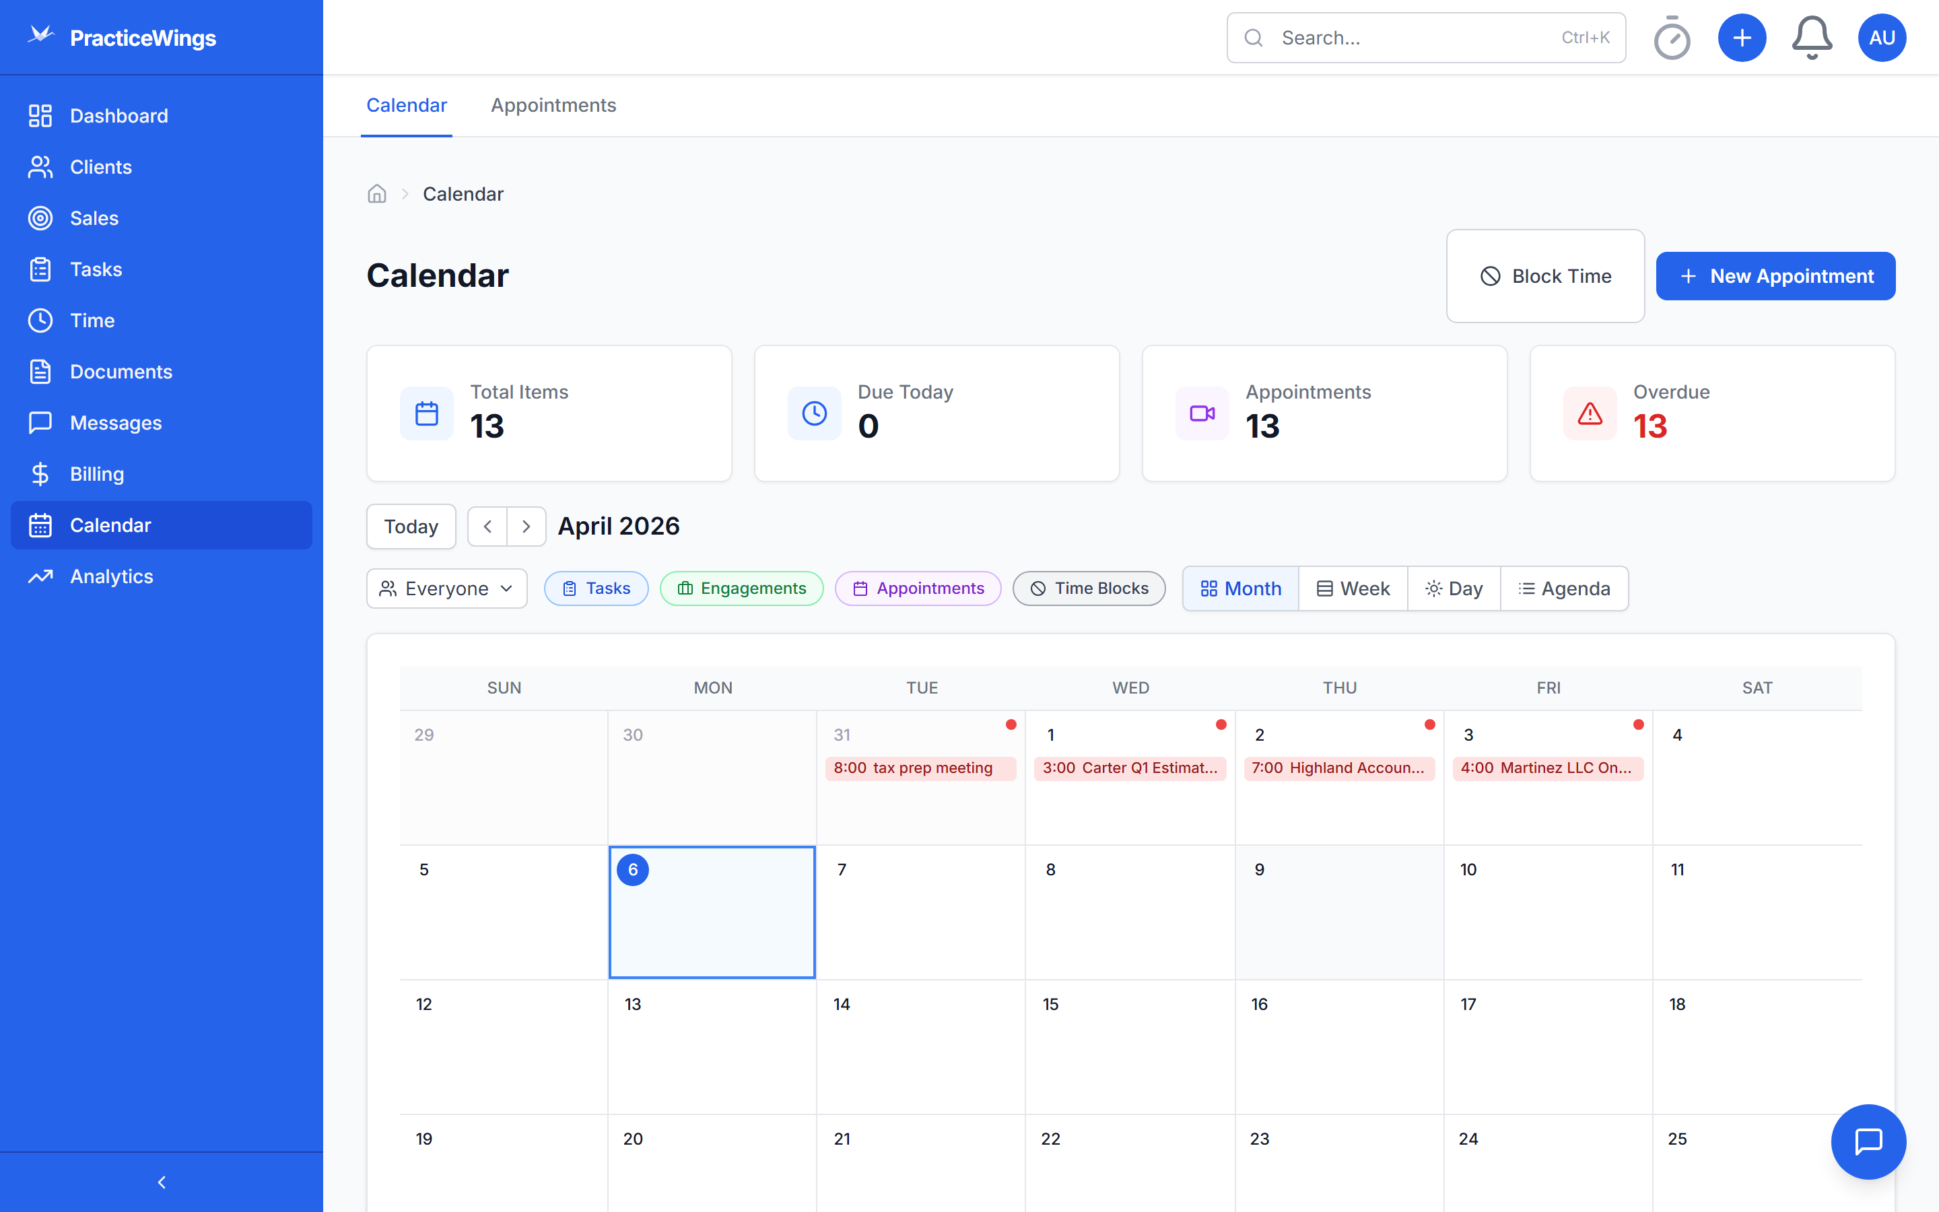
Task: Switch to Week view
Action: pos(1353,588)
